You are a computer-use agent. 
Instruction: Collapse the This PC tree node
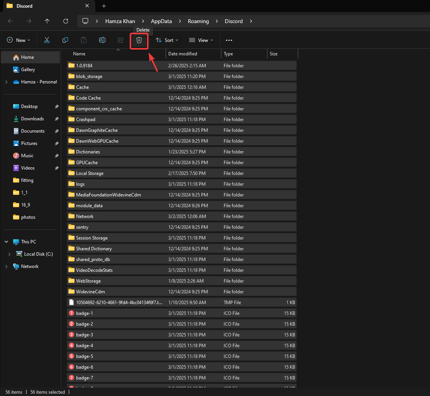pyautogui.click(x=6, y=242)
